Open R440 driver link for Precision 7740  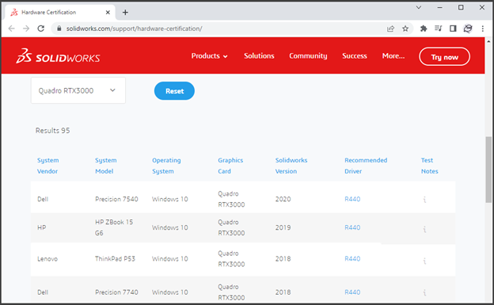coord(352,292)
